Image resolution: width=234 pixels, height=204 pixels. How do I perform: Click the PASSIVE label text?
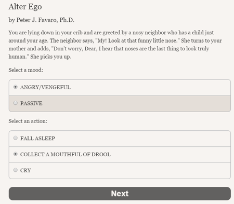[31, 103]
